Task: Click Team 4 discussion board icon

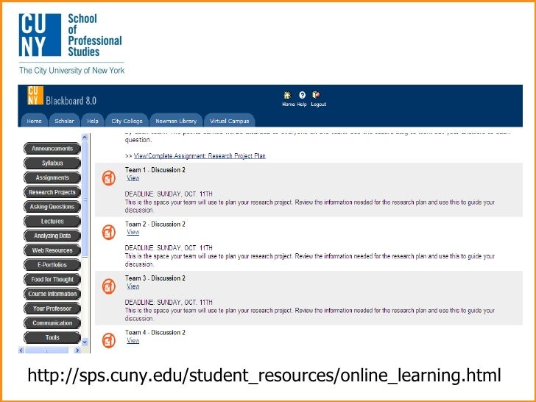Action: tap(109, 340)
